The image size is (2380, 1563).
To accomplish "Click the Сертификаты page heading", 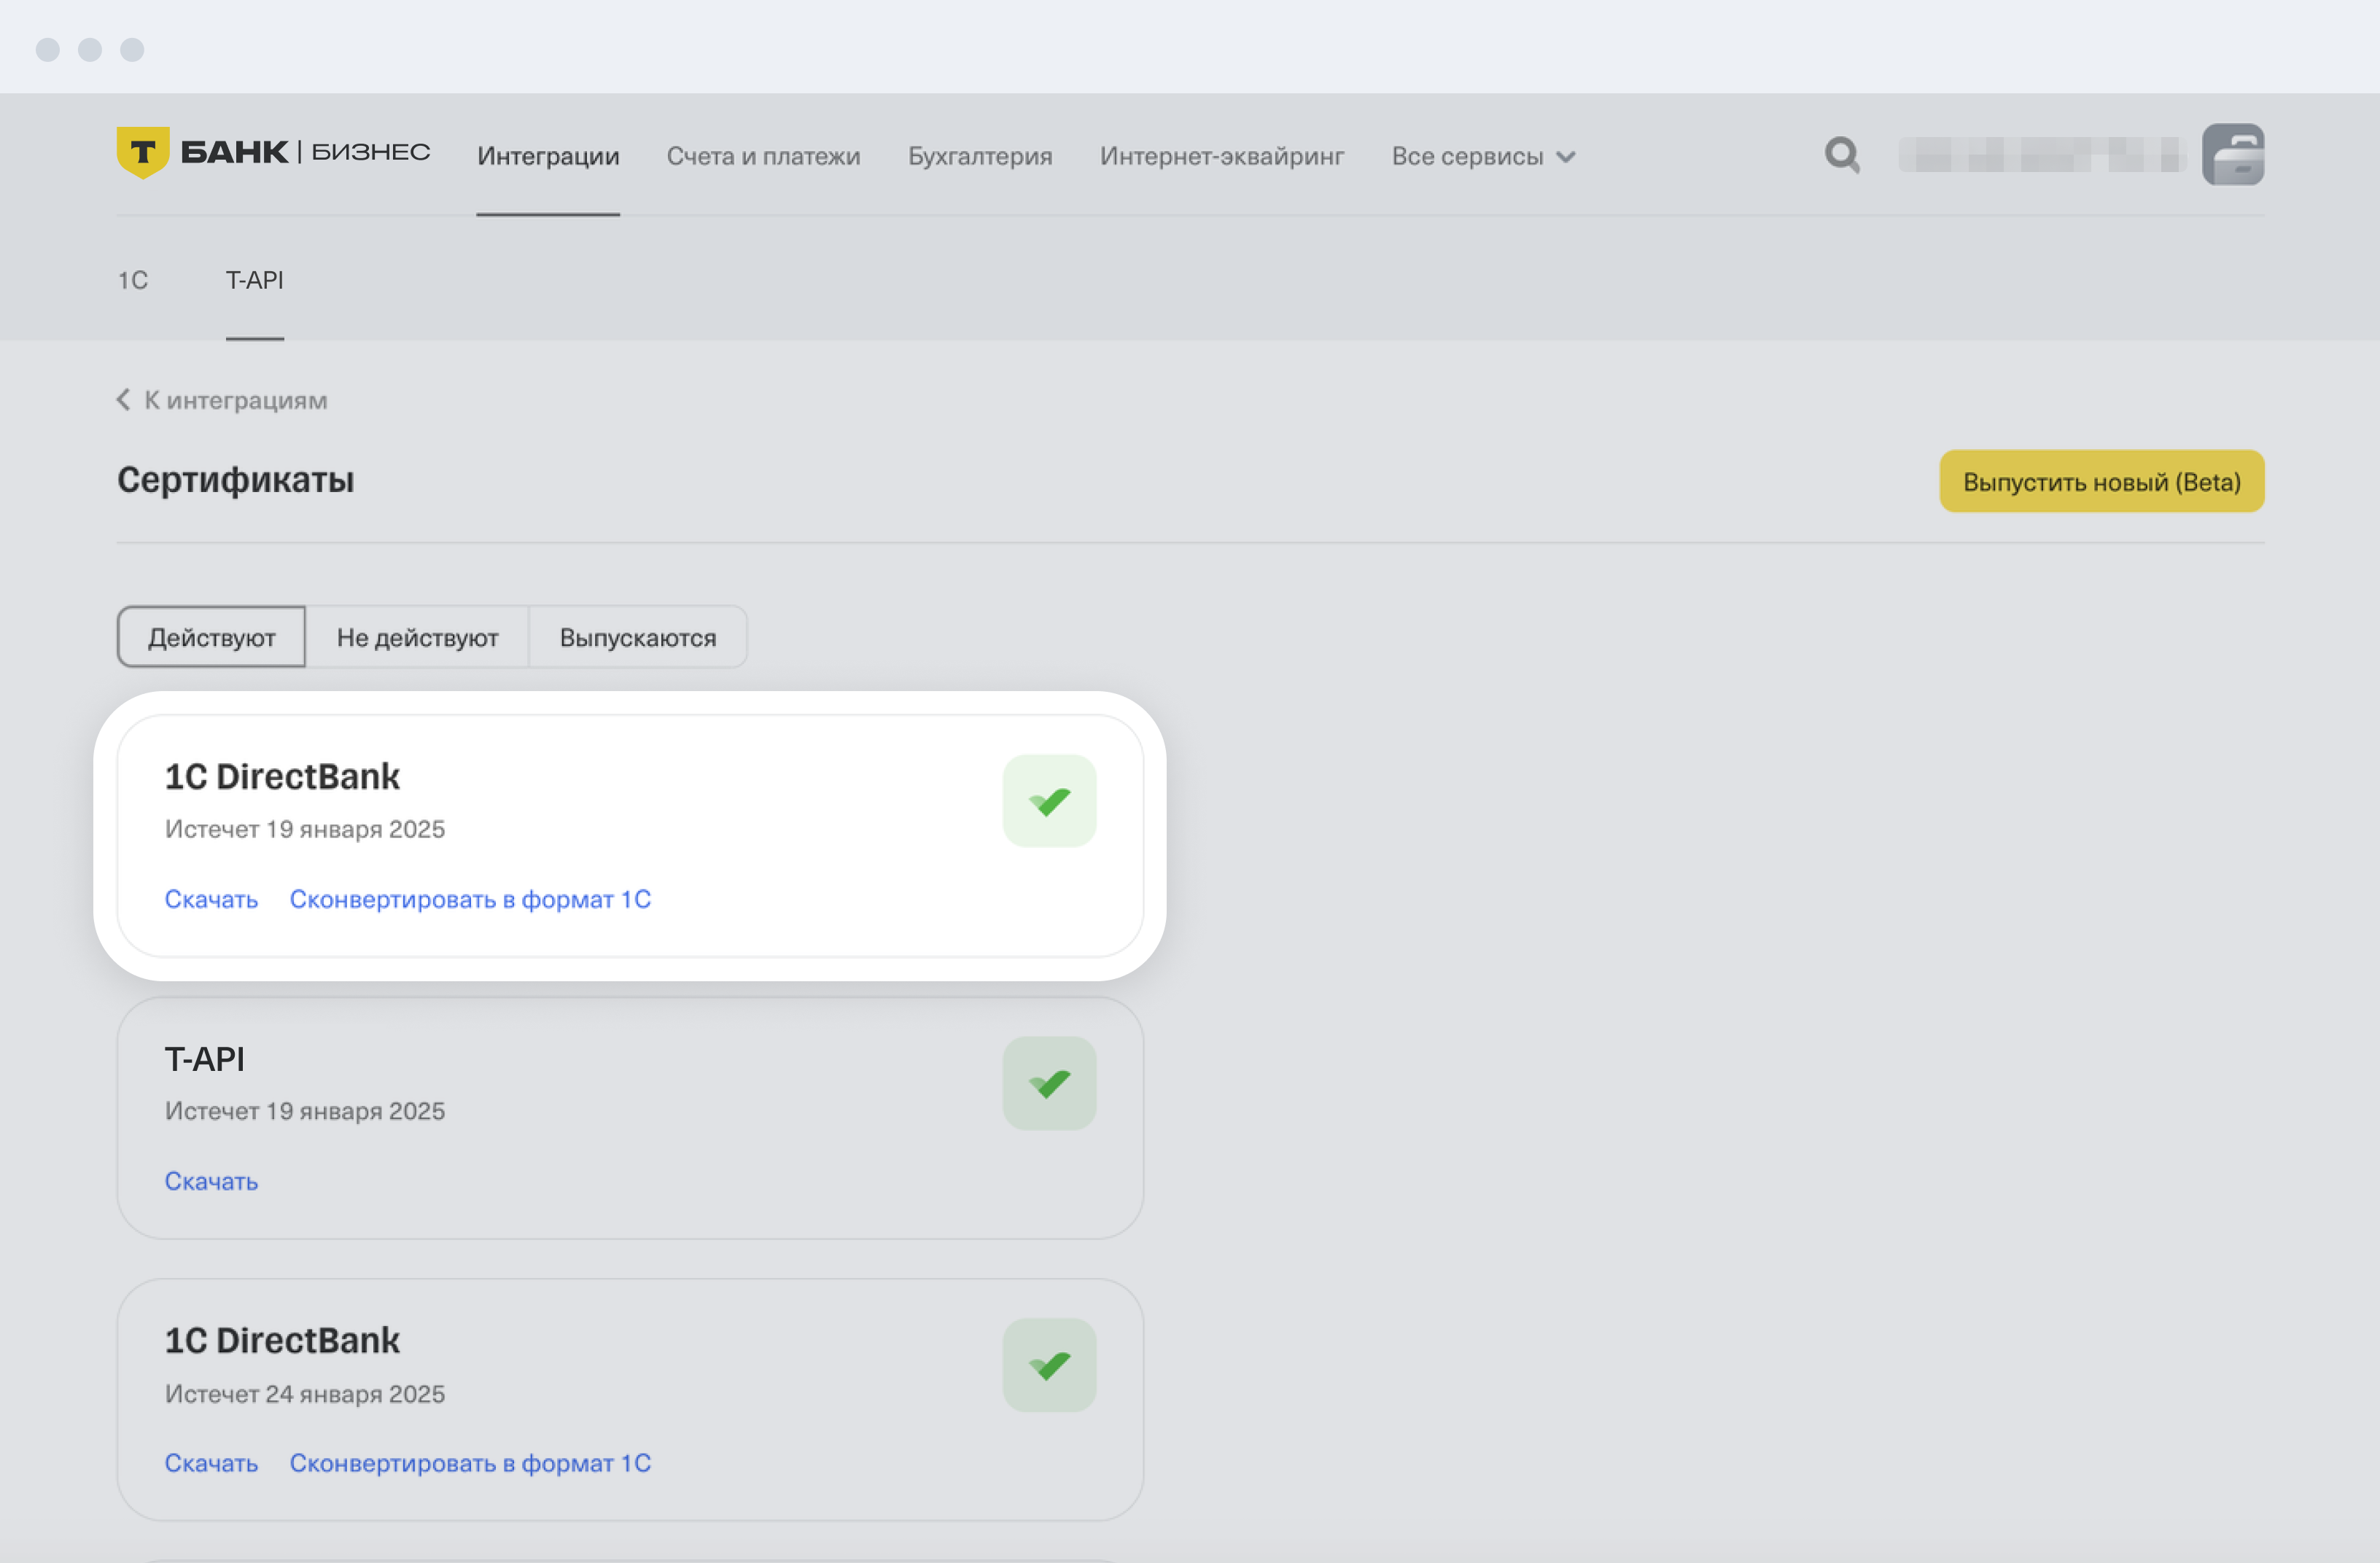I will [235, 480].
